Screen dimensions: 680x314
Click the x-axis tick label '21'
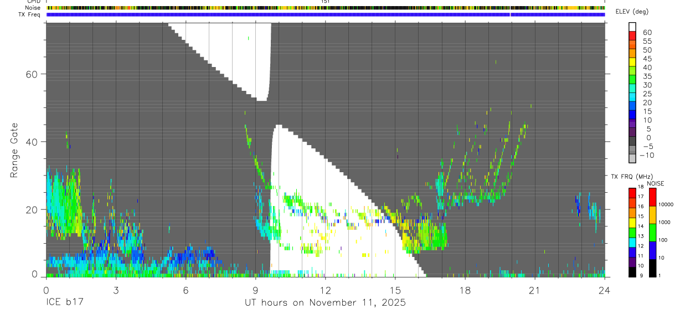click(x=534, y=290)
